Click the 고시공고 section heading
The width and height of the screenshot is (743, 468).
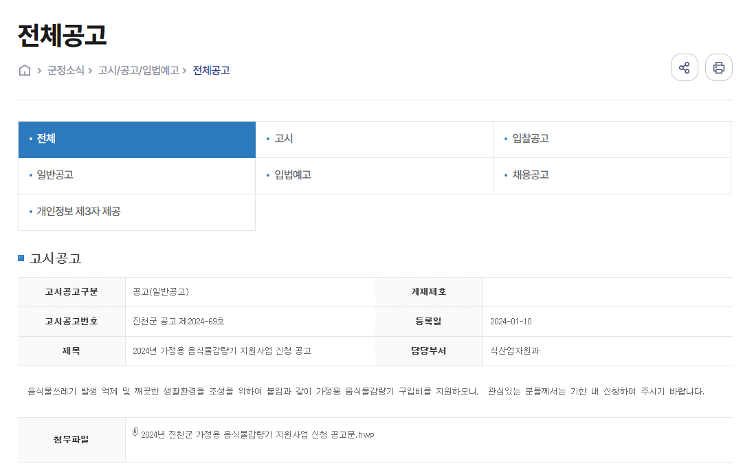click(x=56, y=258)
